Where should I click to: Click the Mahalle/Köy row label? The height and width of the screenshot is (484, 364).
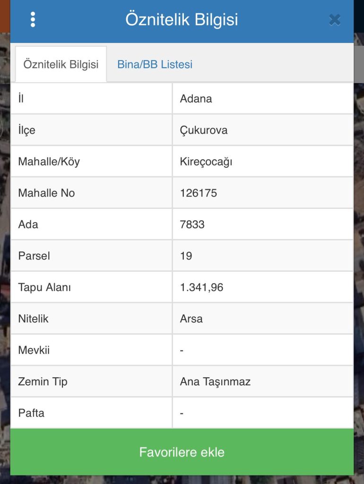click(49, 162)
